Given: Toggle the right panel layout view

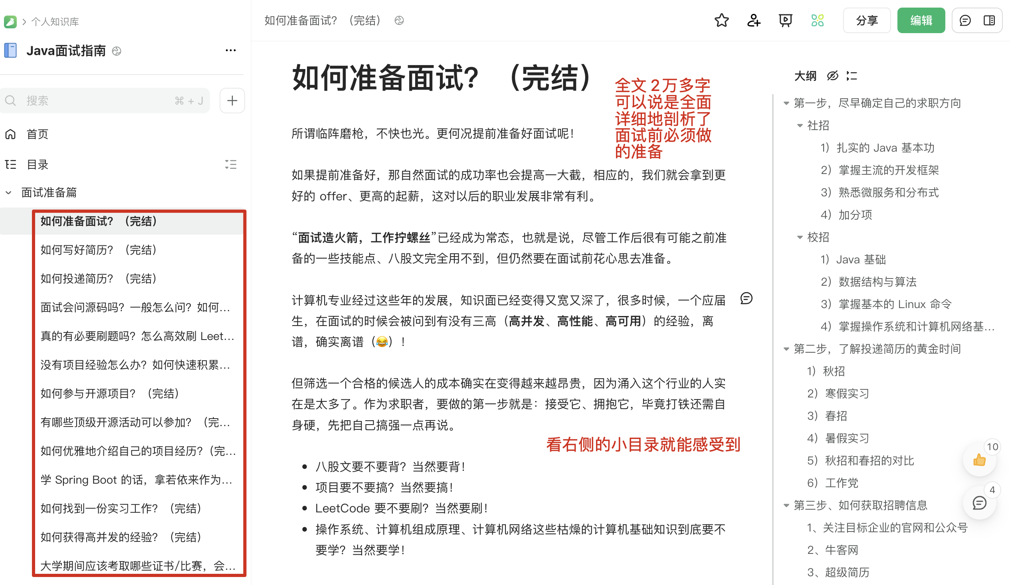Looking at the screenshot, I should tap(990, 20).
